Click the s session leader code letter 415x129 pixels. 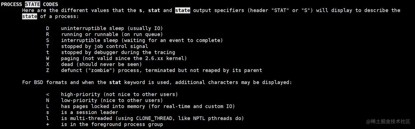pos(48,113)
